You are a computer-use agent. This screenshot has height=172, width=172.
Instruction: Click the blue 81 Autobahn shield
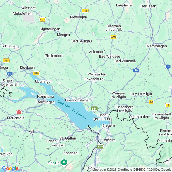click(x=9, y=74)
